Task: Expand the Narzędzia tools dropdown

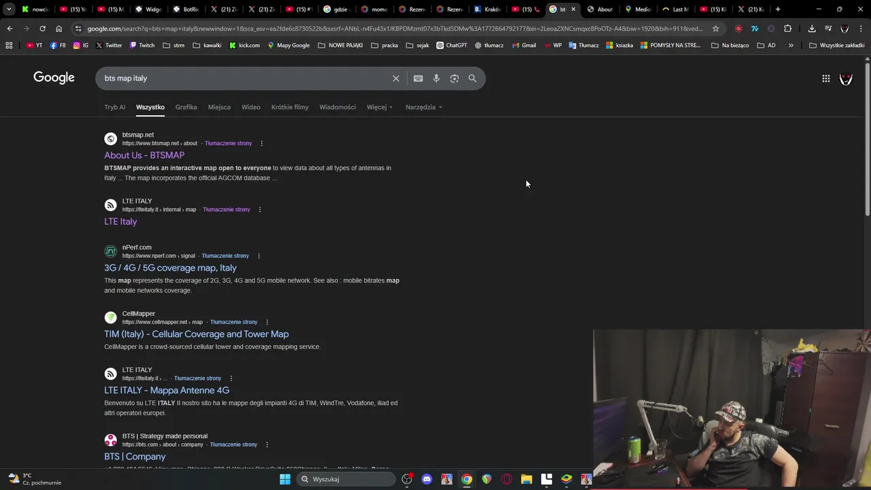Action: click(x=423, y=107)
